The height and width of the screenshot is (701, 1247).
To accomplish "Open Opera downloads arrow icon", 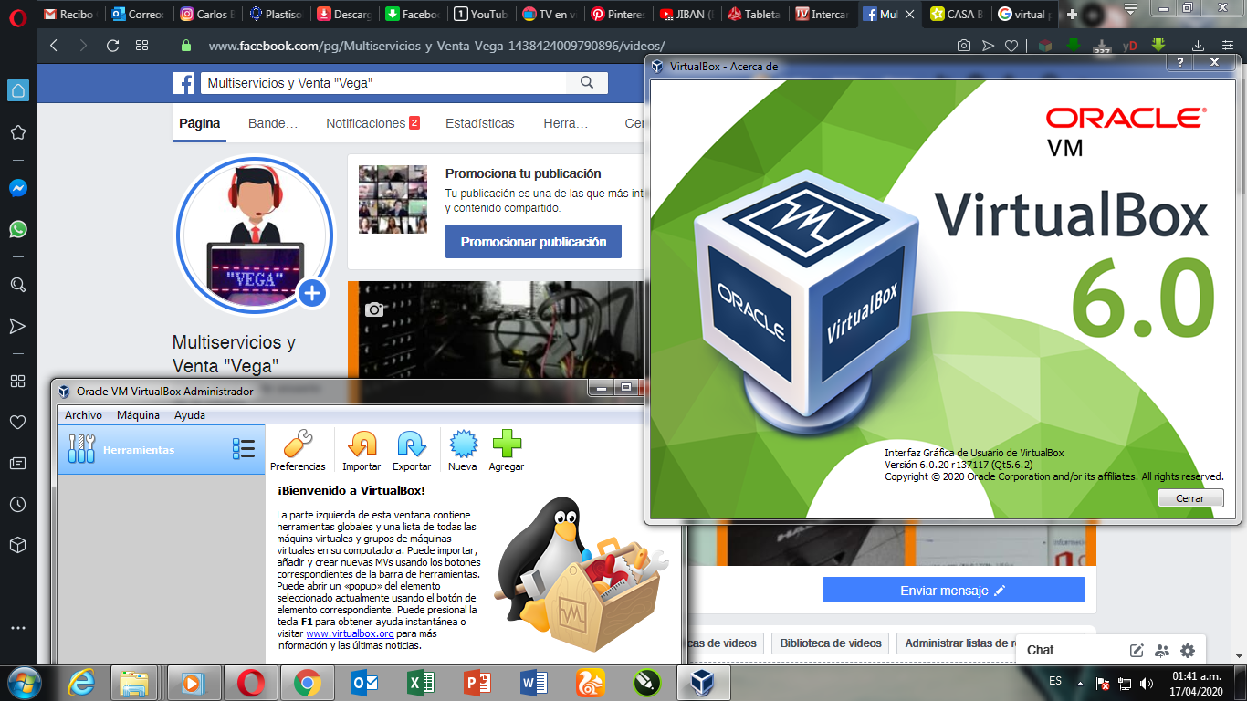I will pyautogui.click(x=1198, y=45).
